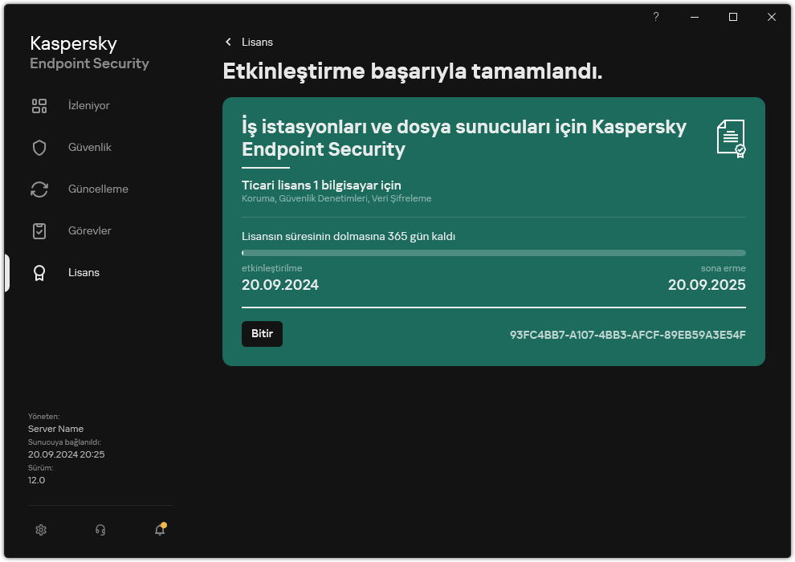The width and height of the screenshot is (795, 562).
Task: Open Görevler via the tasks icon
Action: [x=39, y=230]
